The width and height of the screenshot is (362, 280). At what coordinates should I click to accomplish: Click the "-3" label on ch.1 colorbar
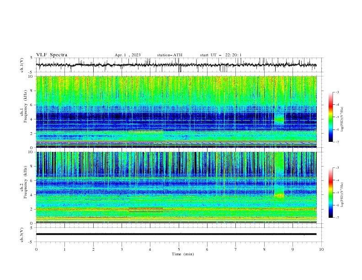(x=337, y=92)
